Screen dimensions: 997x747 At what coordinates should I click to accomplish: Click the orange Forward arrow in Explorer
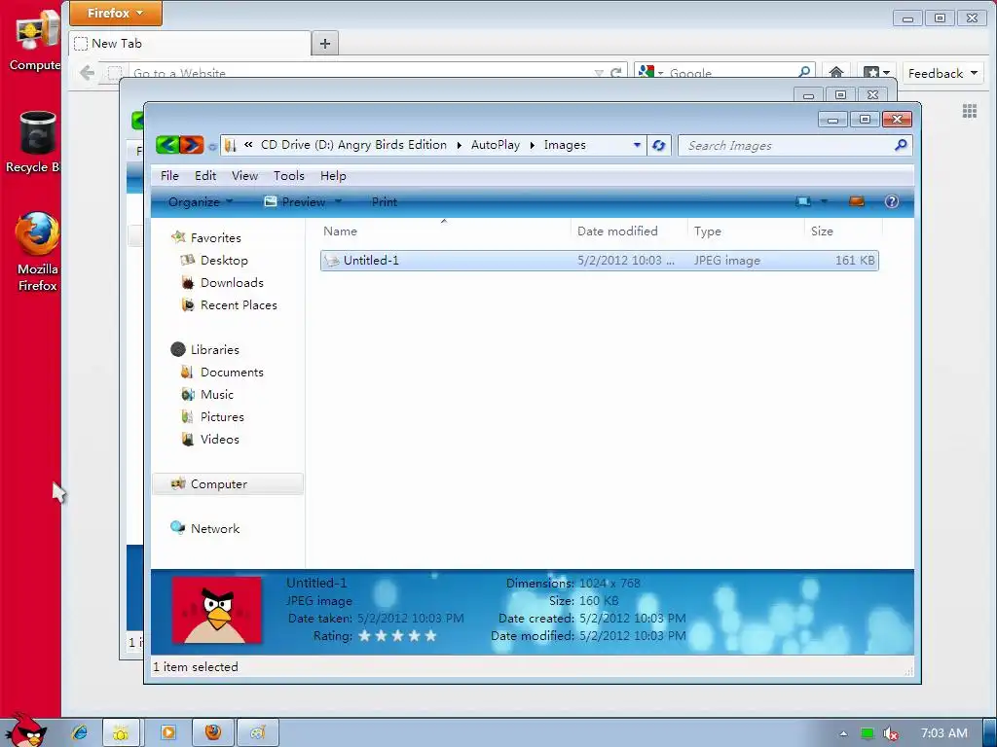192,145
